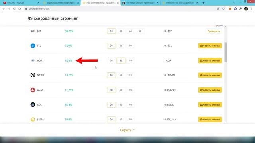
Task: Select 90-day duration for AVAX
Action: coord(130,90)
